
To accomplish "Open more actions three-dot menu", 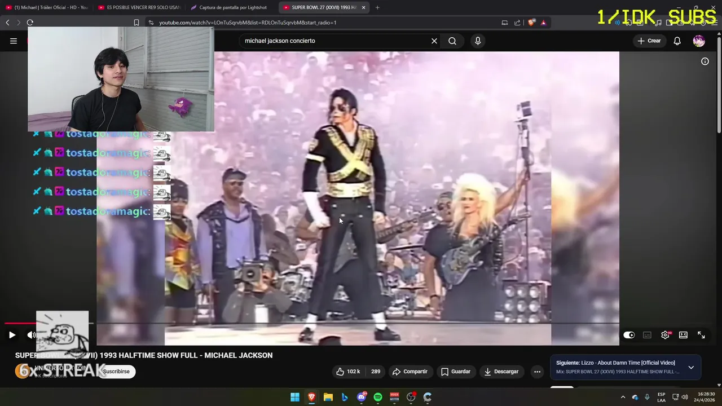I will pyautogui.click(x=537, y=372).
